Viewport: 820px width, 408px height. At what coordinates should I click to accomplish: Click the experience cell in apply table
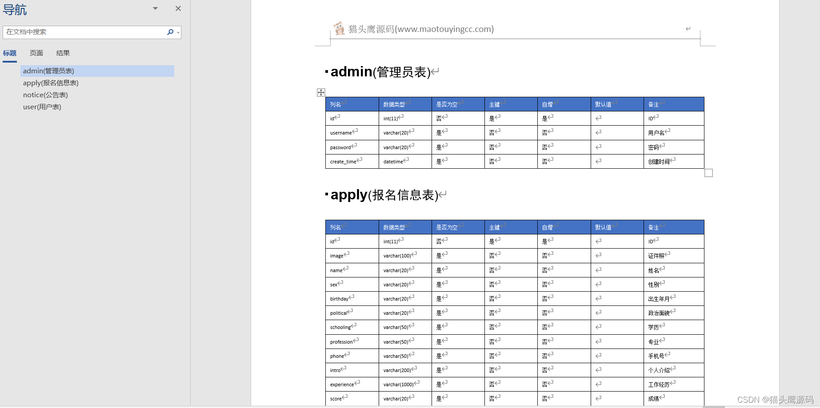click(x=352, y=384)
